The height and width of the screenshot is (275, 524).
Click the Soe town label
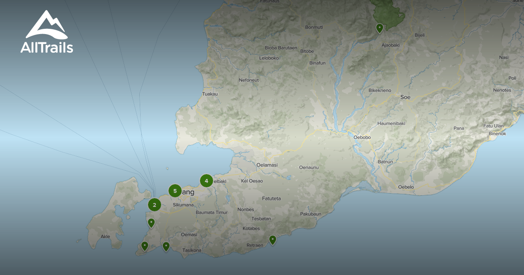coord(405,97)
